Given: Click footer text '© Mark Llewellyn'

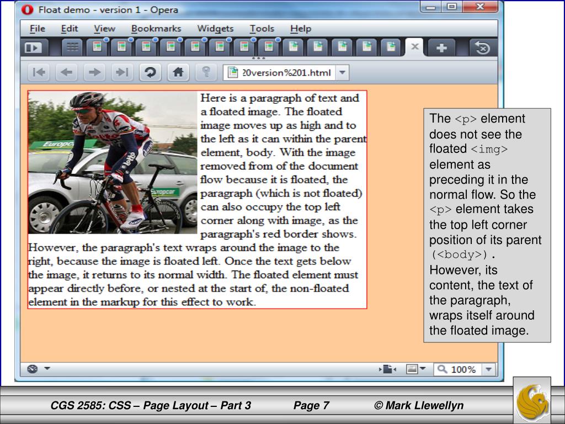Looking at the screenshot, I should [419, 405].
